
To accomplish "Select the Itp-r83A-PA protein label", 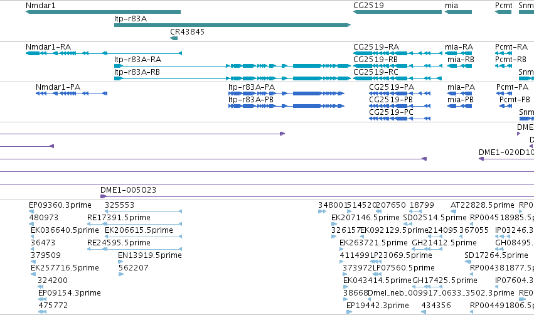I will 252,87.
